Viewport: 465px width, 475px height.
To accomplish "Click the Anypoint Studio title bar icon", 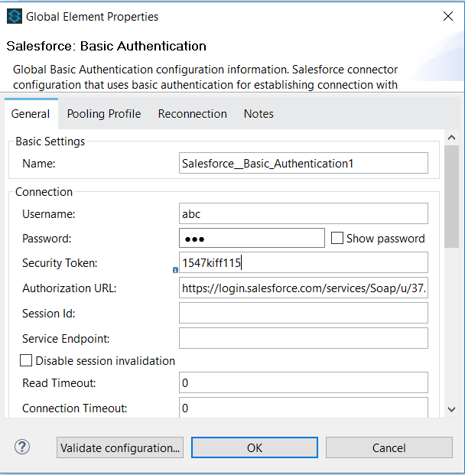I will pyautogui.click(x=14, y=16).
